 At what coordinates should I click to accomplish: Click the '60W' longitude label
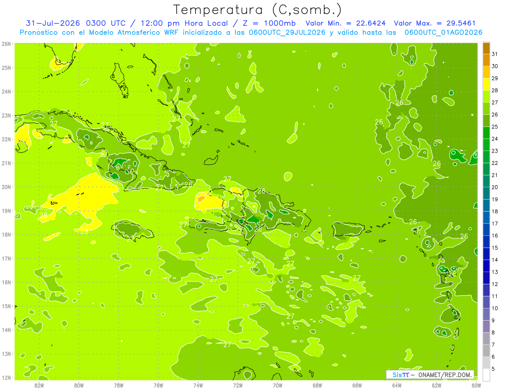click(x=476, y=385)
